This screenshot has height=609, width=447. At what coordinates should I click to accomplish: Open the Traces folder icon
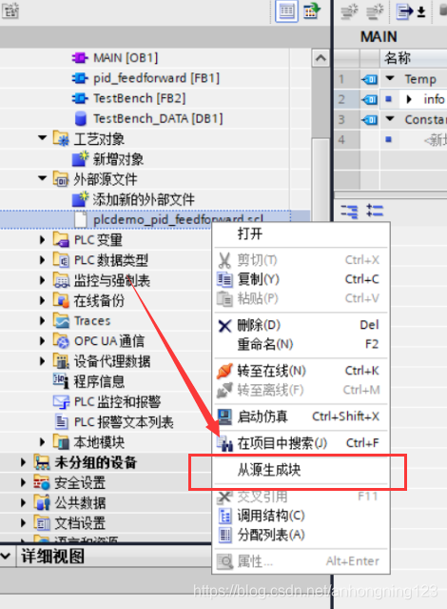(61, 320)
